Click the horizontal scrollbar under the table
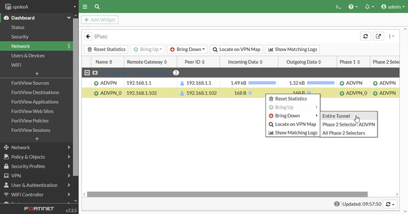This screenshot has width=408, height=214. 228,194
